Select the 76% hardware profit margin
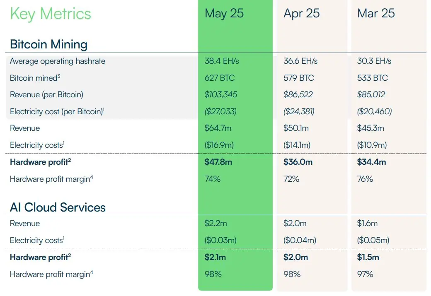This screenshot has height=296, width=431. click(365, 179)
